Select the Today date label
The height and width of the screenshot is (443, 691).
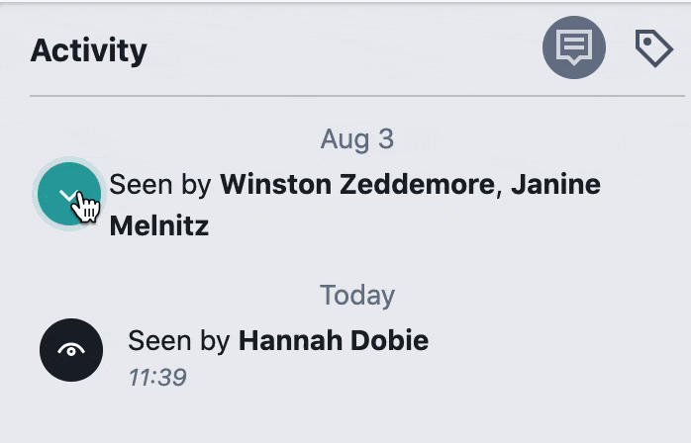357,295
